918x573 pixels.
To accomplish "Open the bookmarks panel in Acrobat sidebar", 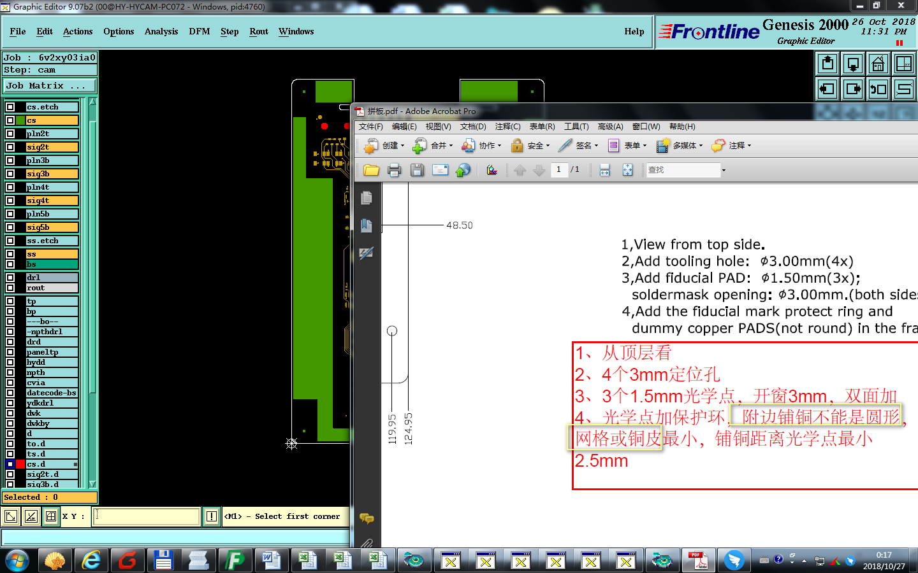I will click(x=367, y=225).
